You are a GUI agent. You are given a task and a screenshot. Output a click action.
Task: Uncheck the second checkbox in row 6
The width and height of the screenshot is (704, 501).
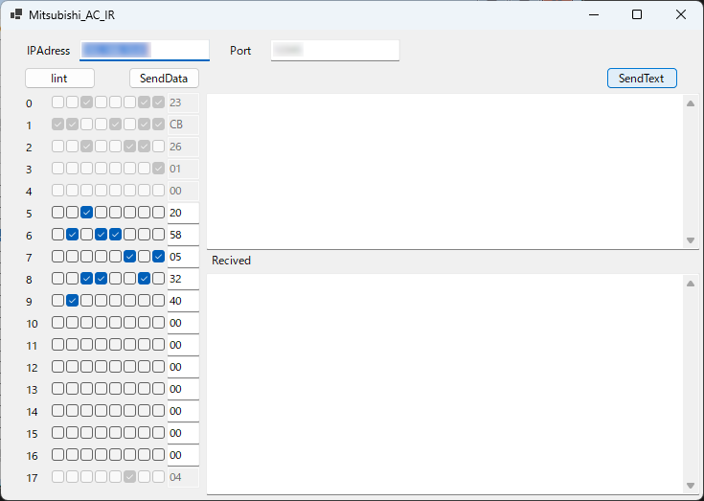(72, 234)
